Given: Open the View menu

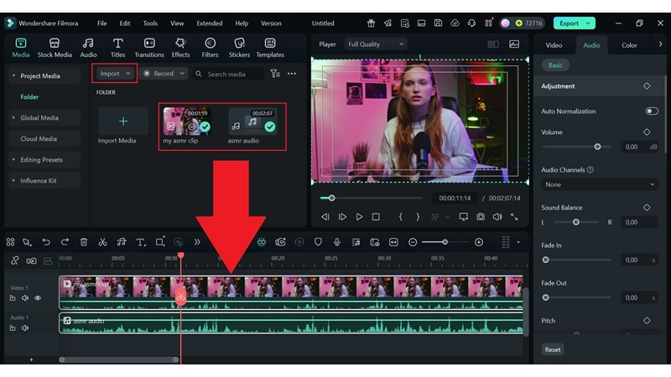Looking at the screenshot, I should coord(177,23).
